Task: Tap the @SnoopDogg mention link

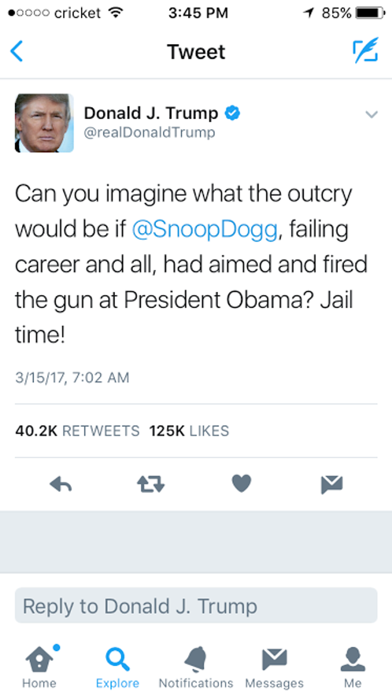Action: tap(204, 230)
